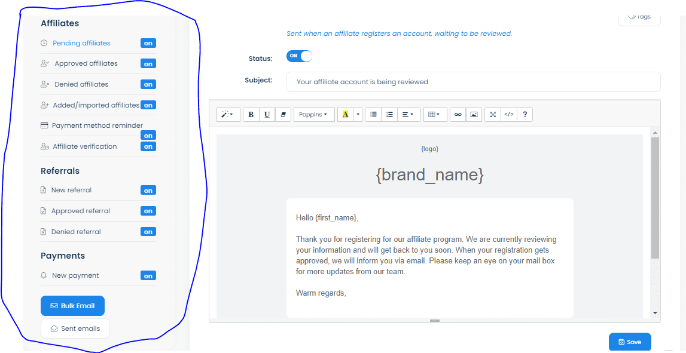The width and height of the screenshot is (686, 353).
Task: Toggle the Pending affiliates on badge
Action: 148,43
